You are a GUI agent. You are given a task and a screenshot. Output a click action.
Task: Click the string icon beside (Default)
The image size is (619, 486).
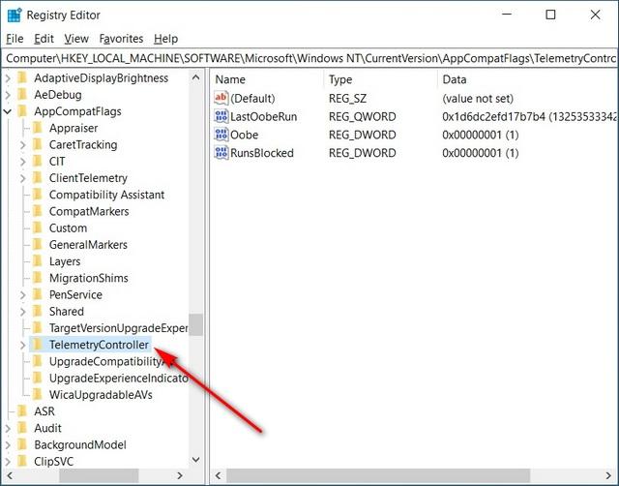pyautogui.click(x=221, y=98)
